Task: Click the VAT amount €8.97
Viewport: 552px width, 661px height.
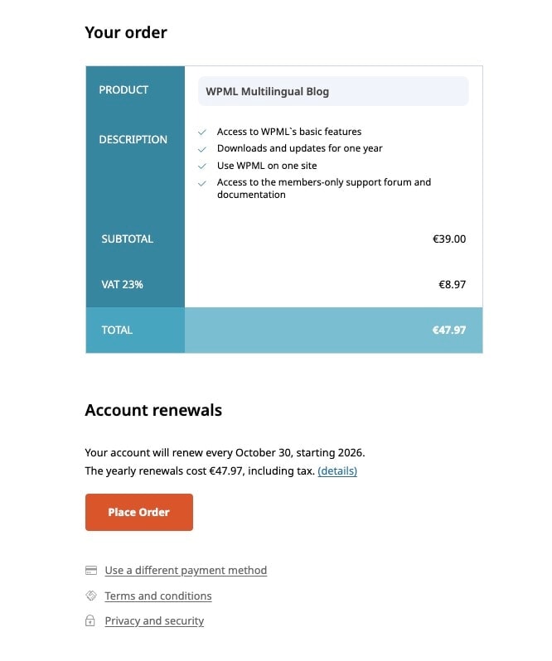Action: point(452,285)
